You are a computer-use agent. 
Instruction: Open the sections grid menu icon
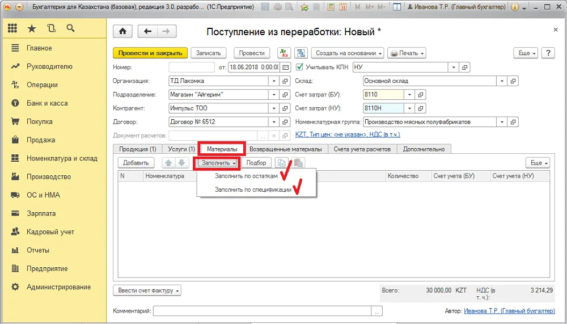click(x=12, y=28)
